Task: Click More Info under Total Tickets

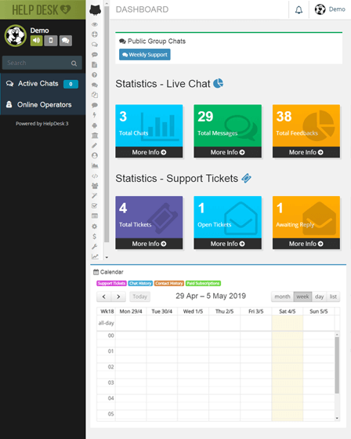Action: click(149, 244)
